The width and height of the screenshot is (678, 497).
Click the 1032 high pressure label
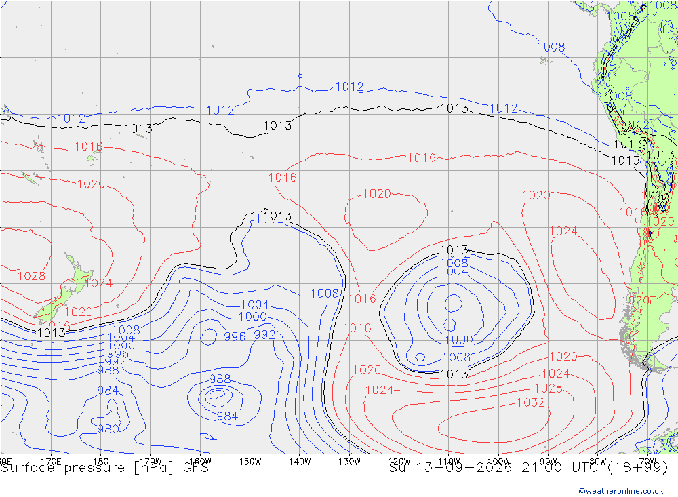[531, 403]
